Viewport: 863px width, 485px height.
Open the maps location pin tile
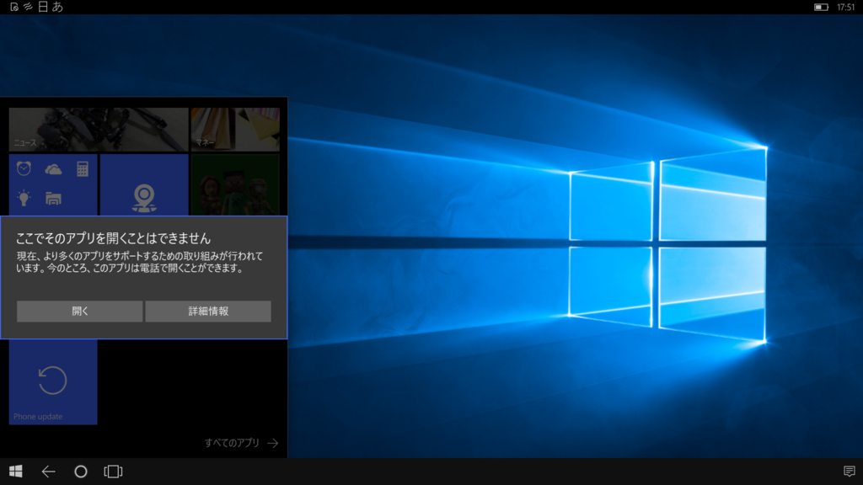tap(144, 184)
